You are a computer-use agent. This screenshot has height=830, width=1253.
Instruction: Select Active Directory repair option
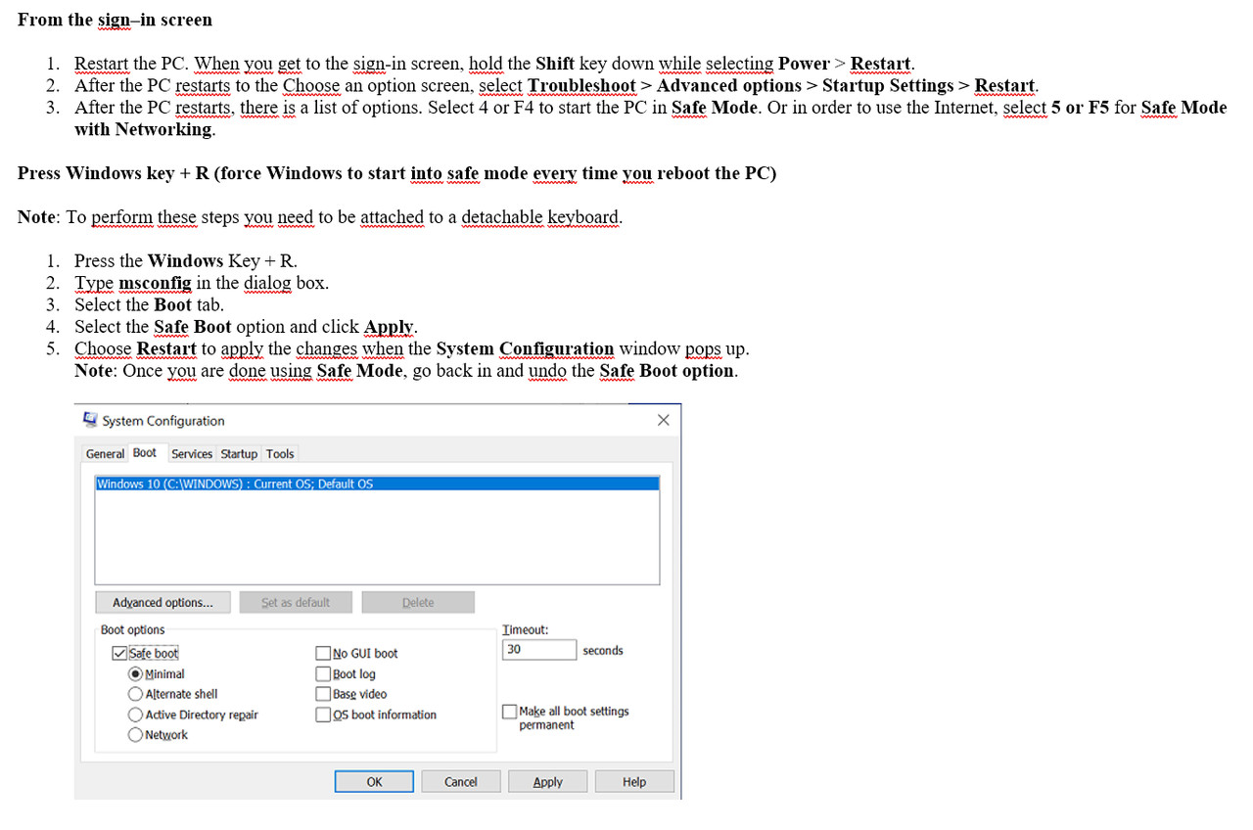coord(135,715)
